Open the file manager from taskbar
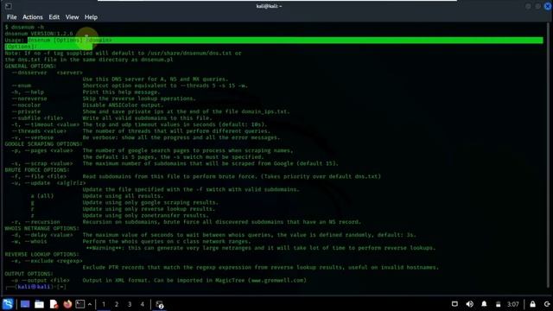This screenshot has width=553, height=311. (39, 304)
